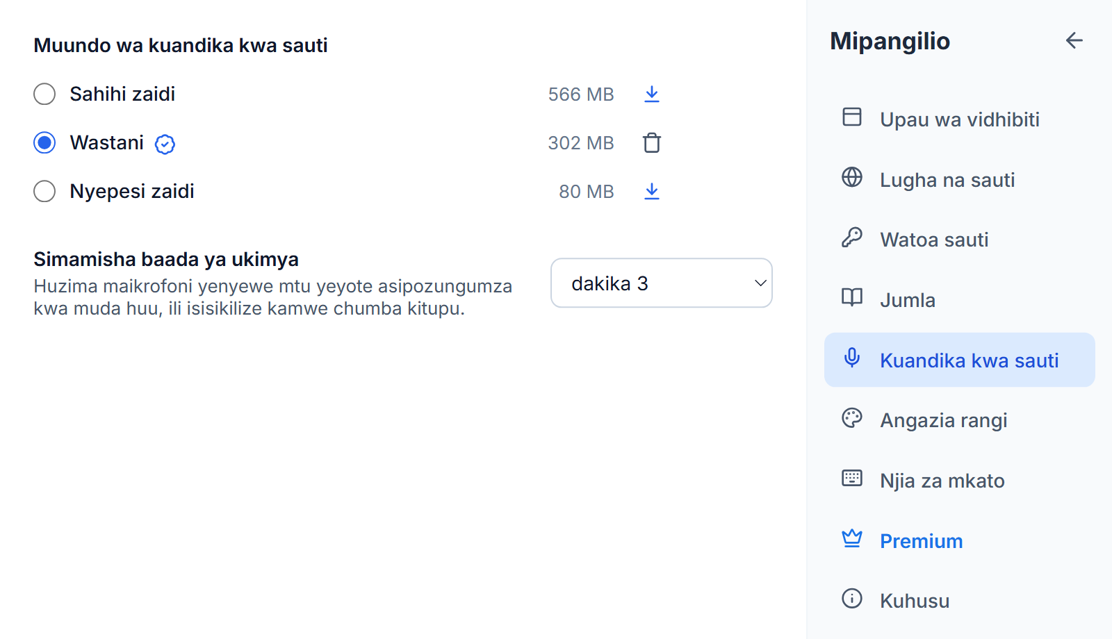This screenshot has width=1112, height=639.
Task: Click the info icon for Kuhusu
Action: [x=851, y=598]
